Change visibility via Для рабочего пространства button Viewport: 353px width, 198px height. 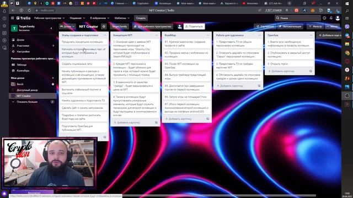click(153, 26)
